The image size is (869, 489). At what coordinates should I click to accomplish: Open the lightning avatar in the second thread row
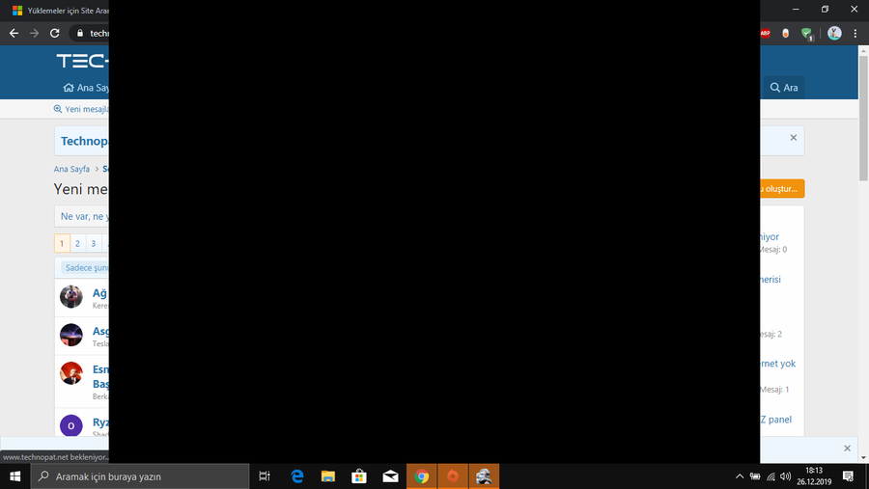coord(70,335)
